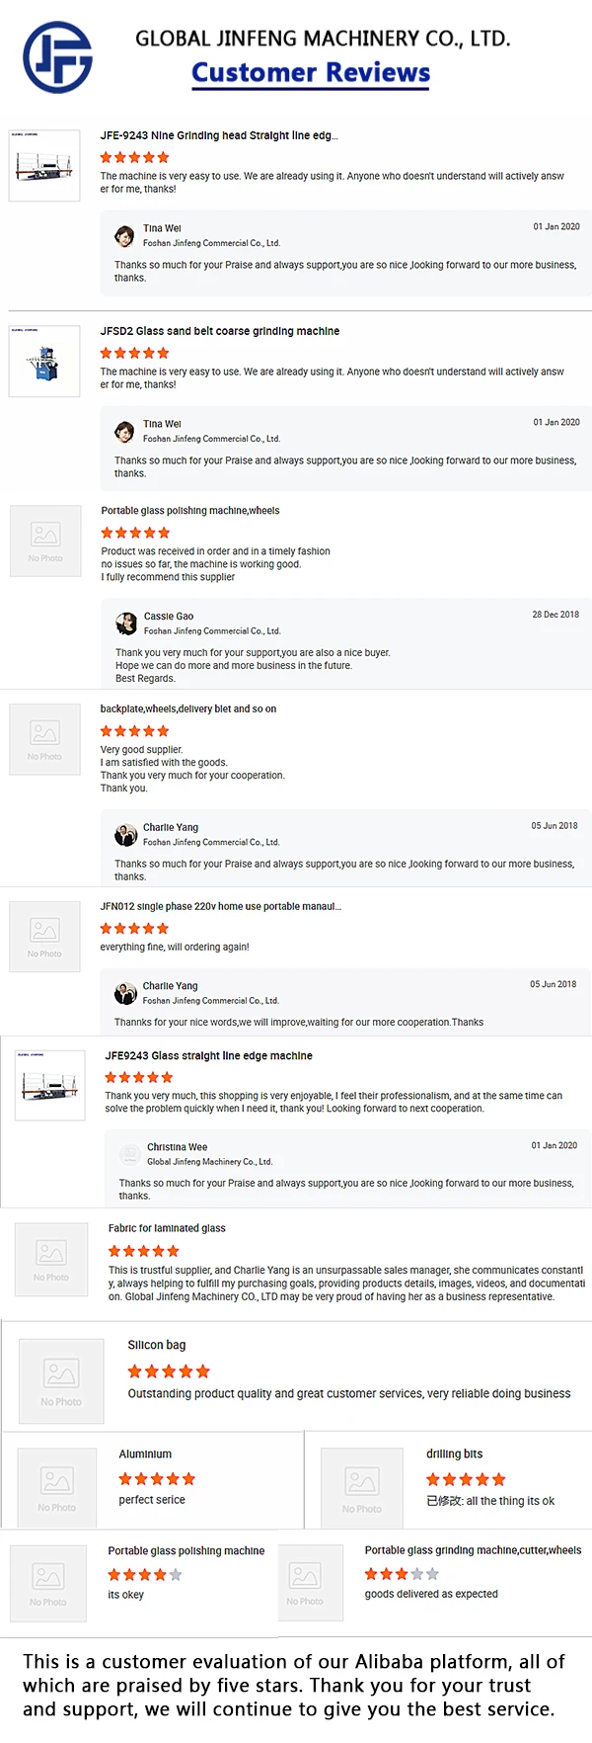Click the Silicon bag review title
592x1743 pixels.
(157, 1345)
